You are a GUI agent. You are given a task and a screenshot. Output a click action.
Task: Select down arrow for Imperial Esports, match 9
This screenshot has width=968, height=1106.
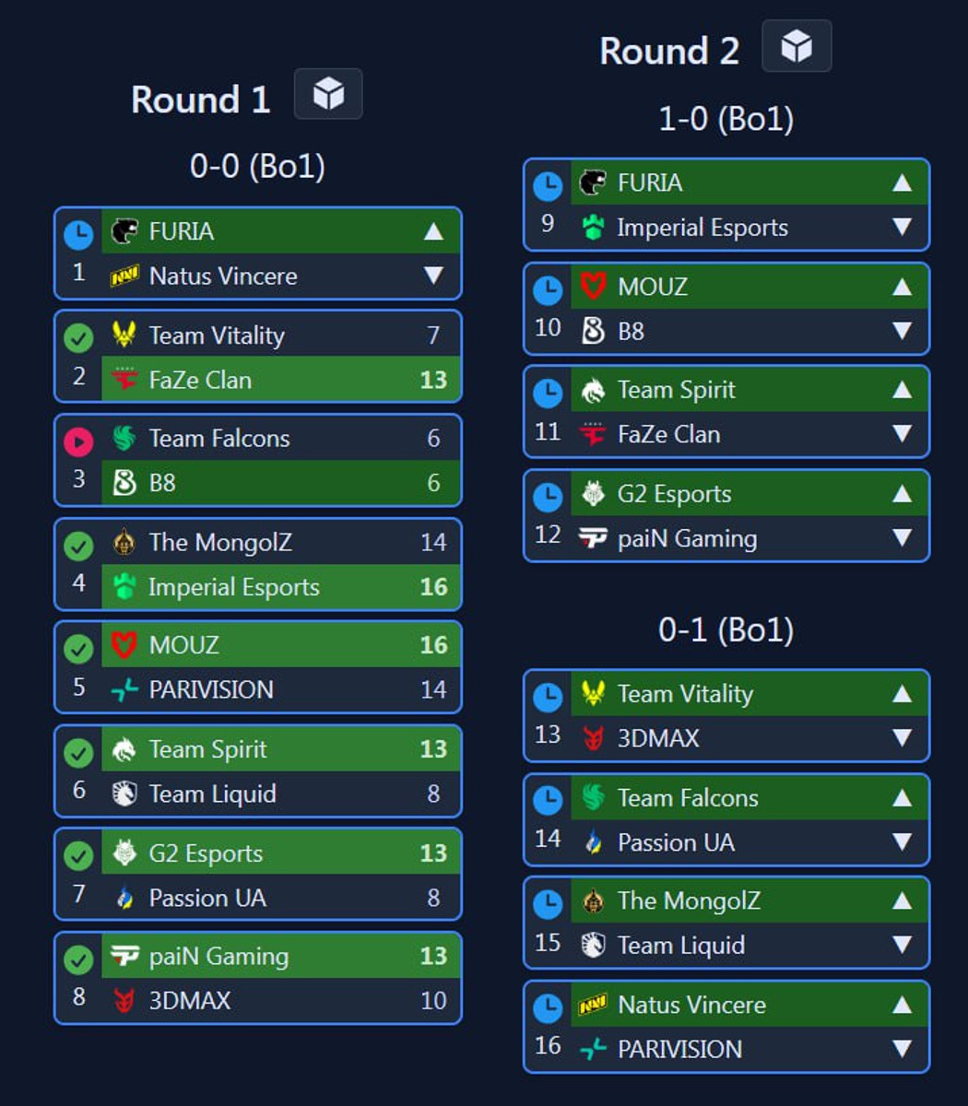tap(902, 227)
